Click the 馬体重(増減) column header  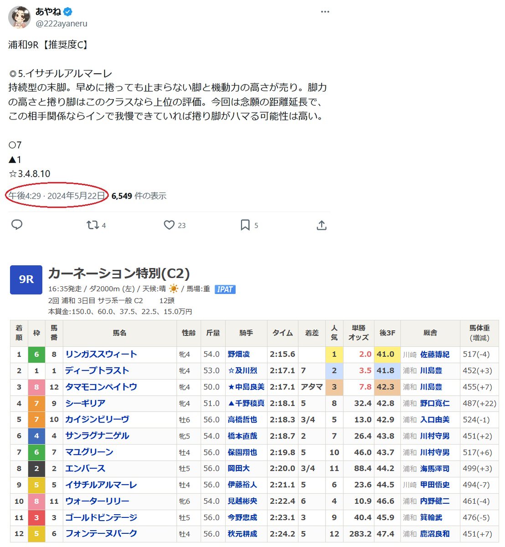pyautogui.click(x=479, y=333)
